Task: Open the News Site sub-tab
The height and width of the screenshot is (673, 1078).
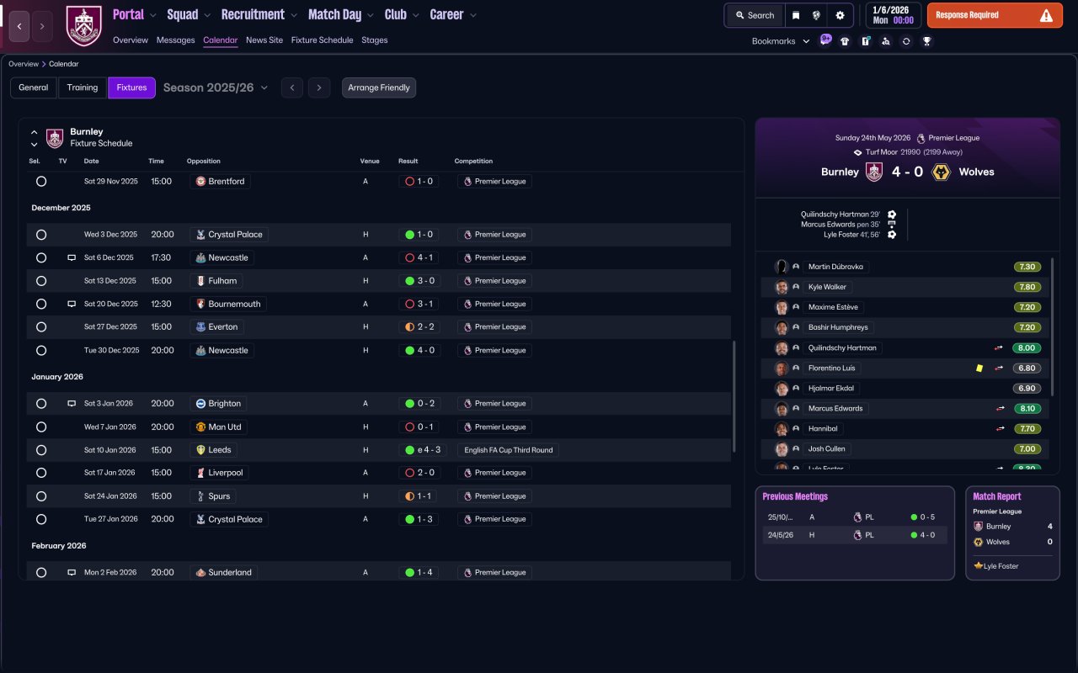Action: tap(264, 40)
